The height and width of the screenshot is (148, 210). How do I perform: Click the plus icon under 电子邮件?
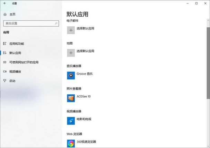pyautogui.click(x=71, y=30)
